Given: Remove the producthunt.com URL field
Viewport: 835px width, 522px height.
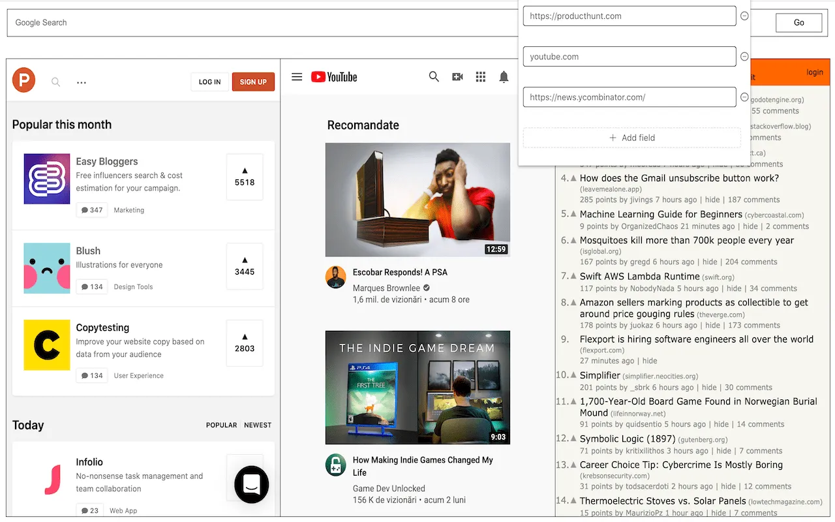Looking at the screenshot, I should pos(744,16).
